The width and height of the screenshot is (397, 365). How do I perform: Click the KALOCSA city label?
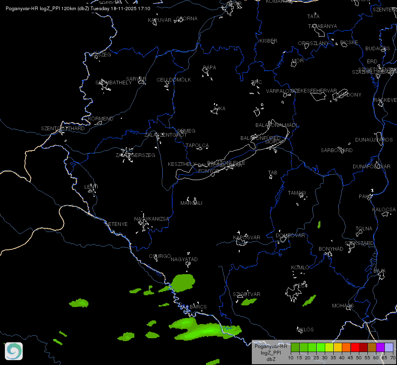384,210
